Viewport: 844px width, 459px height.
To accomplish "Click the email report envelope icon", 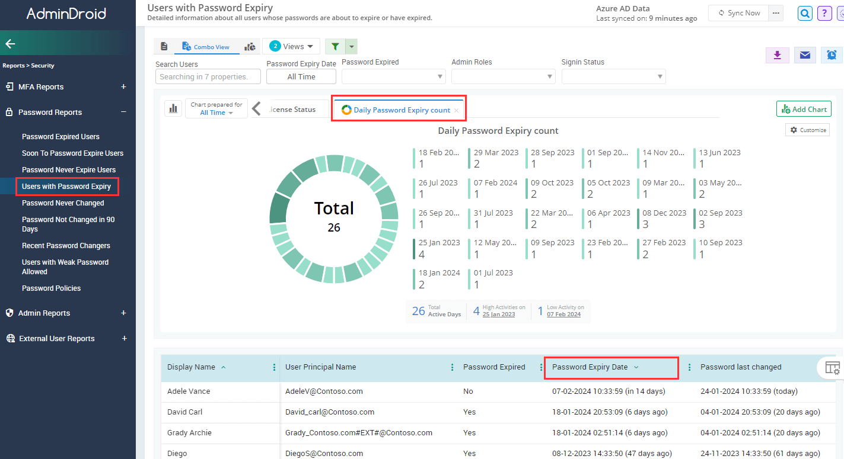I will click(x=804, y=55).
